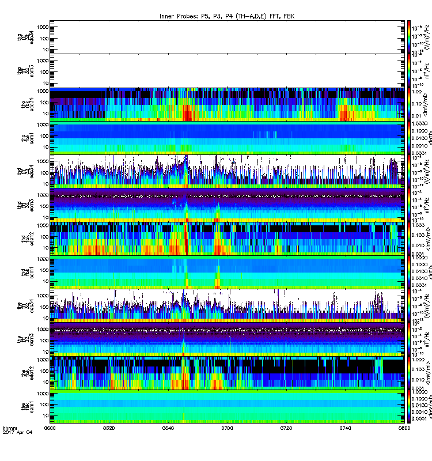
Task: Click the "thd fff 32 edc34" y-axis label
Action: click(25, 172)
